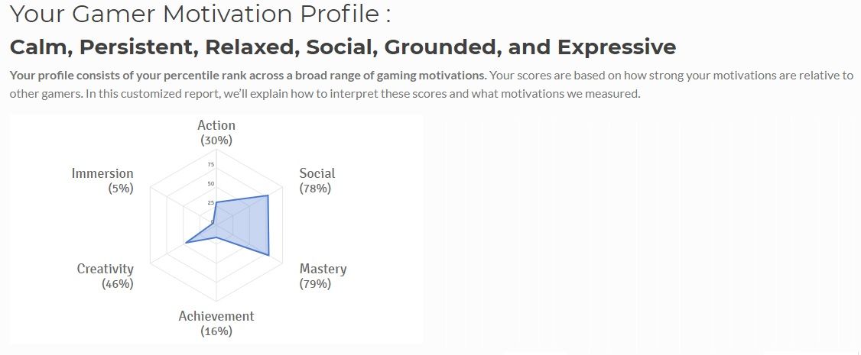Click the Mastery vertex on radar chart
Viewport: 861px width, 355px height.
pos(268,255)
